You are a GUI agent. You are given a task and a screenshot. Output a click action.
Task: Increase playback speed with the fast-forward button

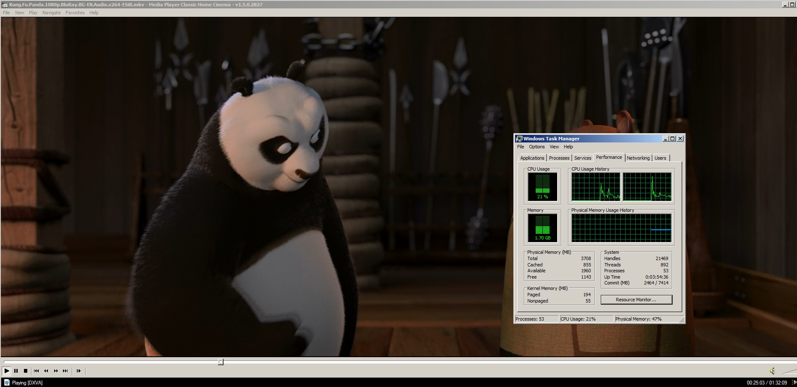(x=56, y=371)
